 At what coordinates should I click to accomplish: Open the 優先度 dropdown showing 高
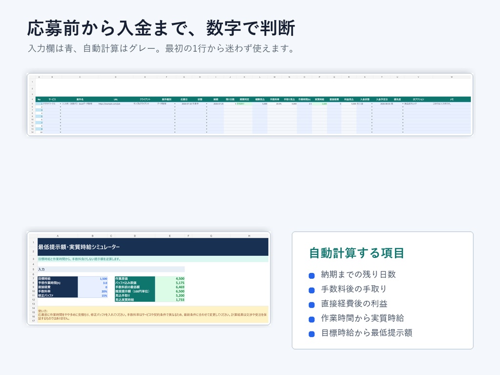(x=403, y=104)
